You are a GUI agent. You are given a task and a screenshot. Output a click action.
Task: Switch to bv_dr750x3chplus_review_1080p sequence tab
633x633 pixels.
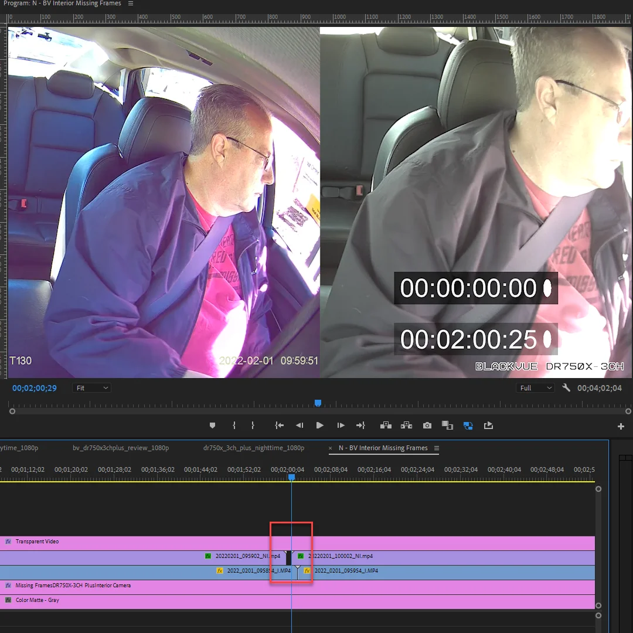(121, 448)
